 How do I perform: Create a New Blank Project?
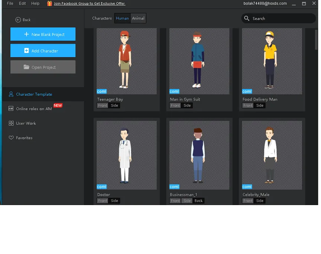point(43,34)
